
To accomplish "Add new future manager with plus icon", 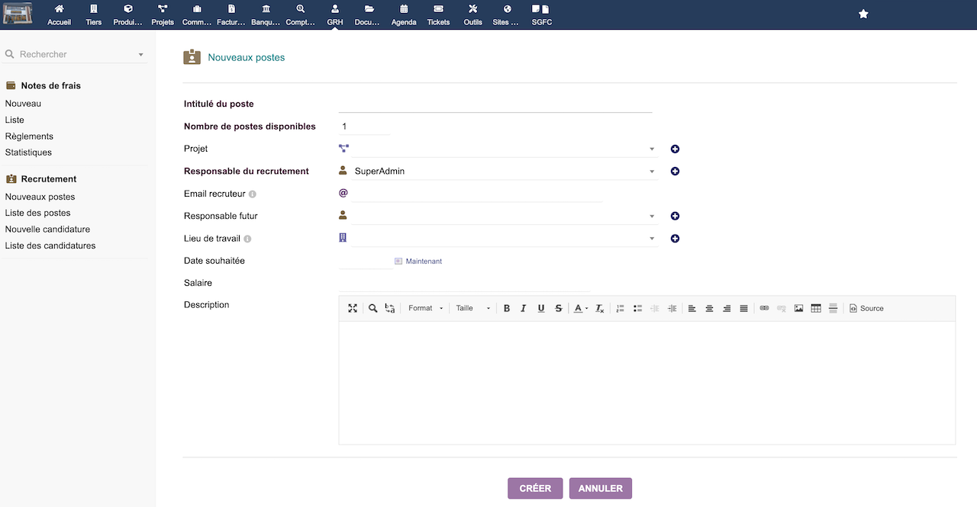I will (675, 217).
